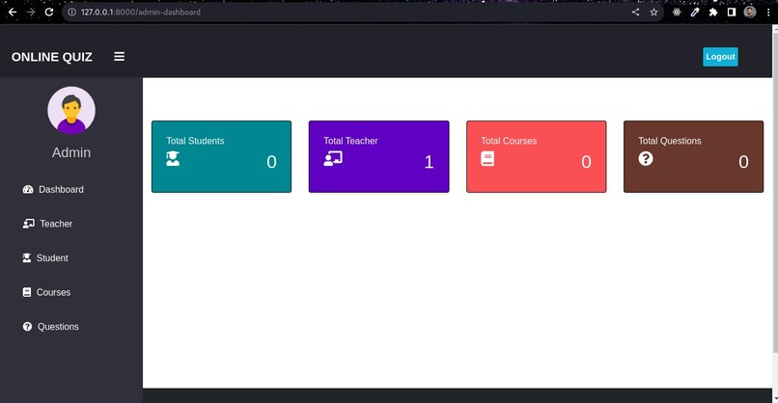Open the React developer tools extension icon
This screenshot has height=403, width=778.
click(677, 12)
